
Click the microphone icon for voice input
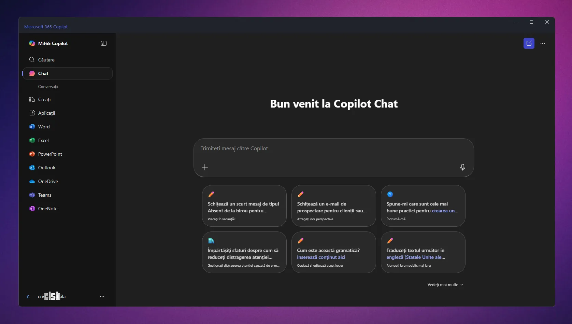(x=462, y=167)
